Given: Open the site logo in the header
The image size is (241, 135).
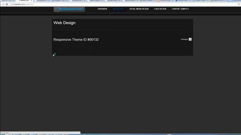Looking at the screenshot, I should click(x=69, y=9).
